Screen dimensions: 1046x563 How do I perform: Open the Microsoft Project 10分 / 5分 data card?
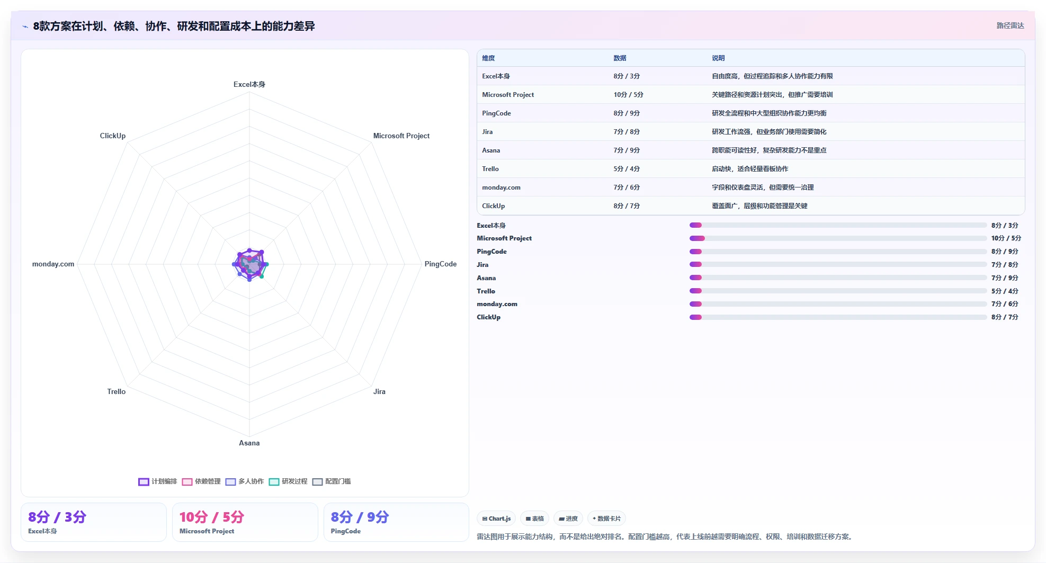[x=245, y=522]
